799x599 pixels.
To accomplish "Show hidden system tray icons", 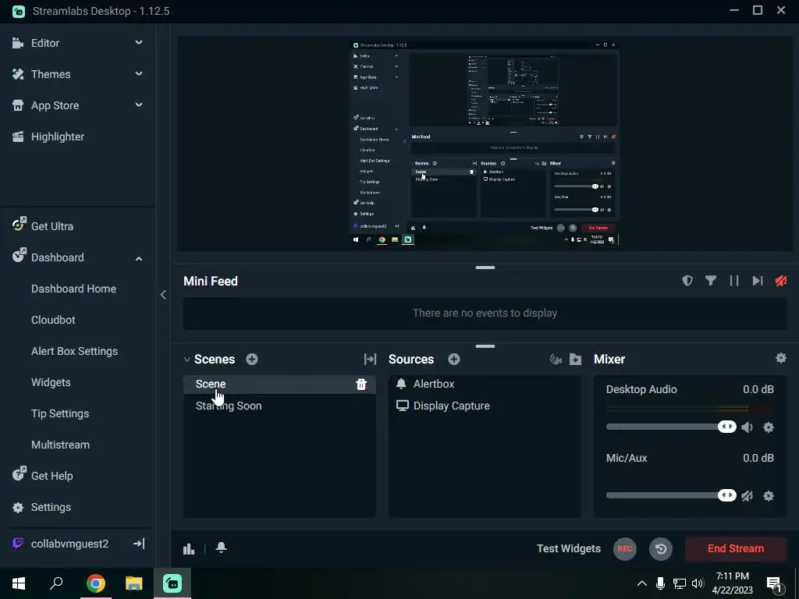I will click(x=642, y=583).
